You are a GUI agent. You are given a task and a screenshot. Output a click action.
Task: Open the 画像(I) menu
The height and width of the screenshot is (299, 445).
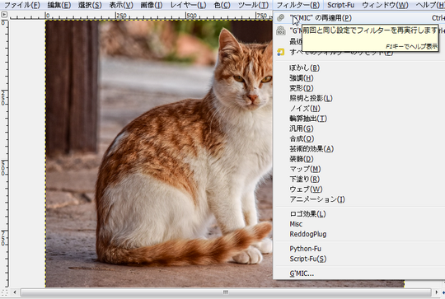tap(152, 5)
